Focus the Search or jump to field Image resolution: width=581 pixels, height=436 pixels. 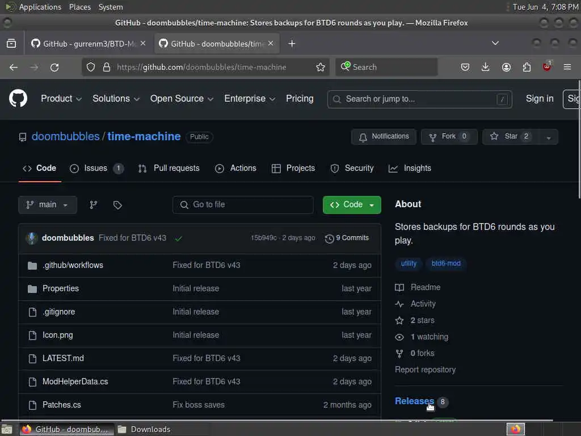[419, 99]
